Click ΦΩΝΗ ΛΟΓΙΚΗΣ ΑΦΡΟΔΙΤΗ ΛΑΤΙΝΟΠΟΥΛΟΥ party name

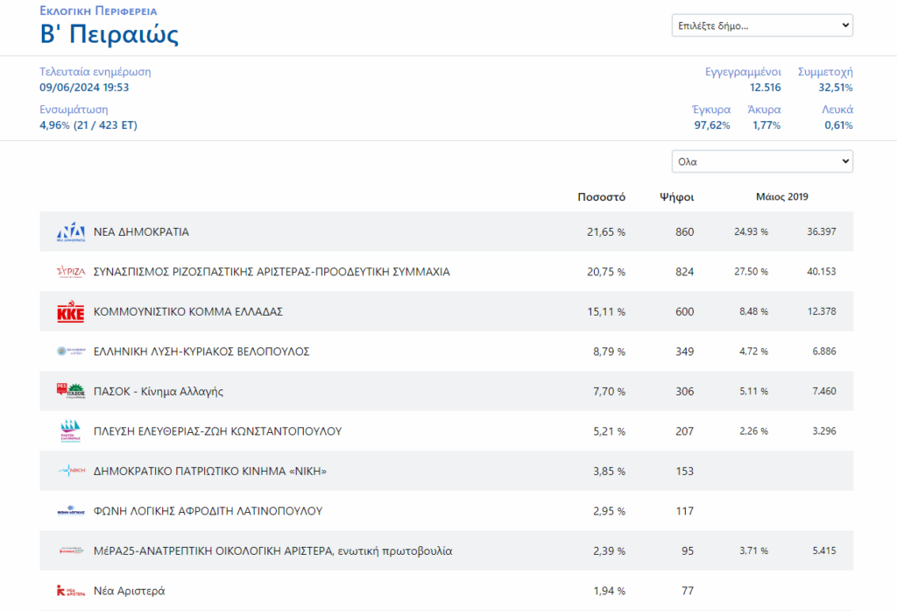point(208,511)
